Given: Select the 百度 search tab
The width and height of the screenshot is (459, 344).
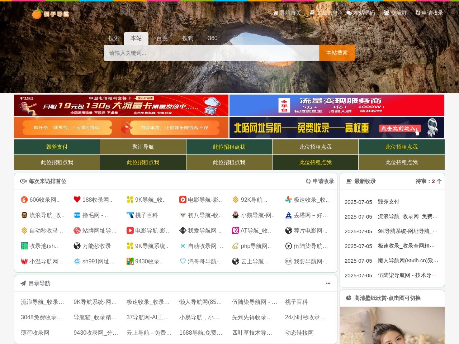Looking at the screenshot, I should point(162,38).
